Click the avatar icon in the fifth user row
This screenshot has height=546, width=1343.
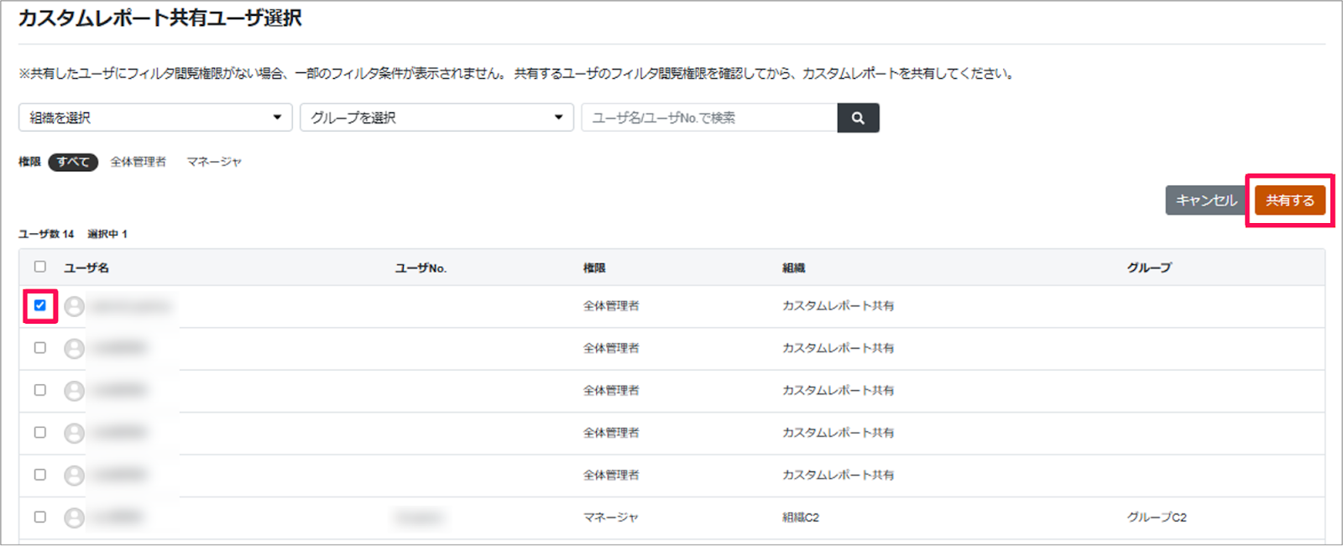tap(75, 476)
